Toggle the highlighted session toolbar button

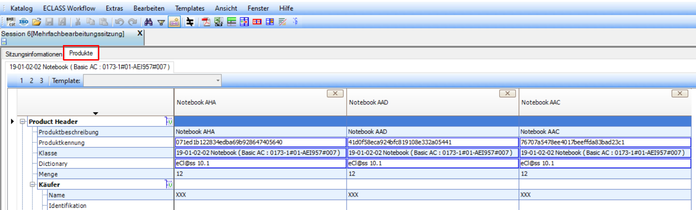pyautogui.click(x=174, y=22)
